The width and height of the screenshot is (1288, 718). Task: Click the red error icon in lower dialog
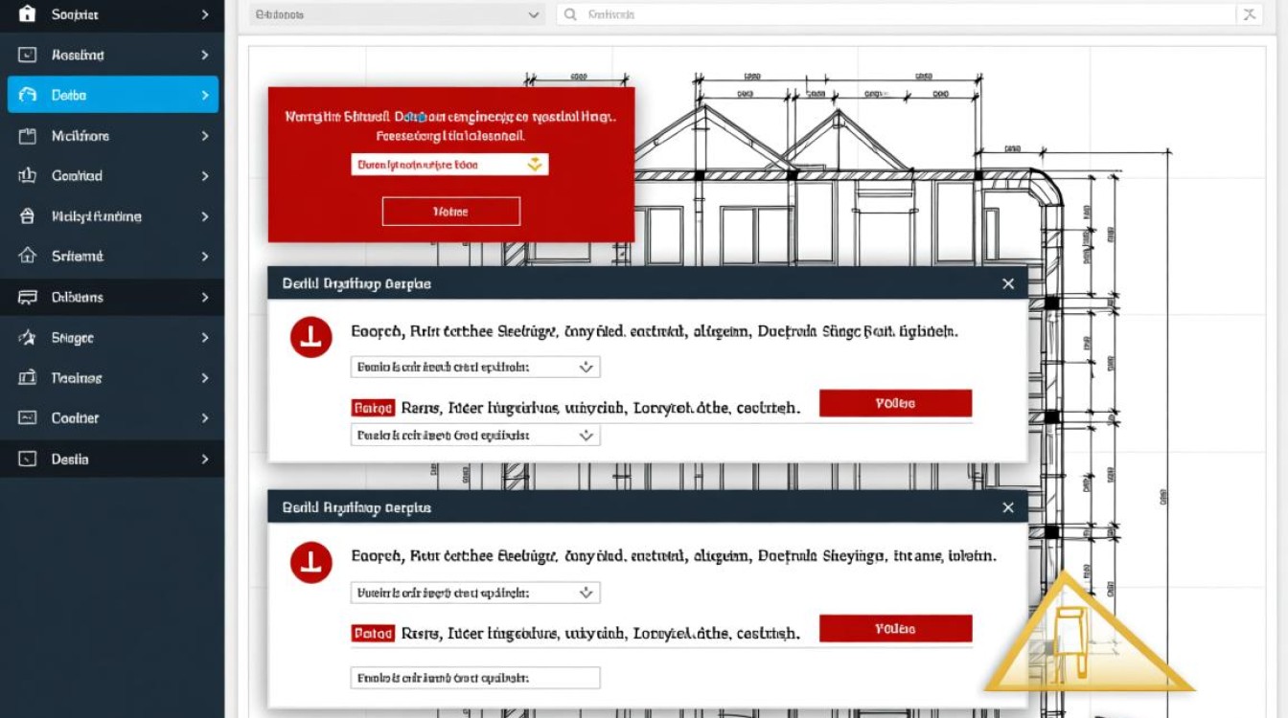(x=310, y=561)
